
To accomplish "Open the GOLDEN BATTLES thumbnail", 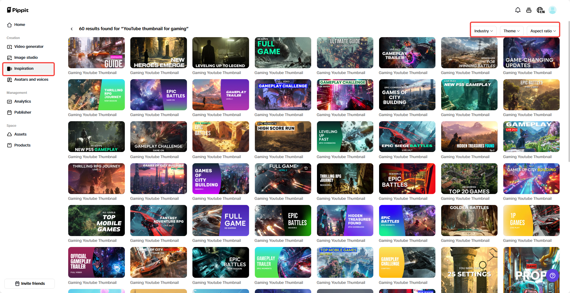I will point(469,221).
